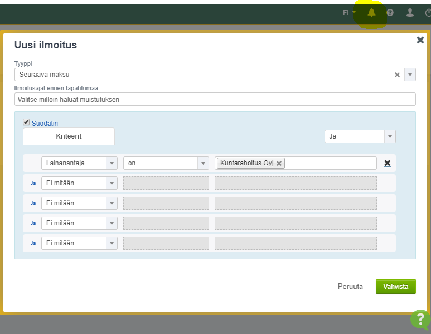This screenshot has height=334, width=431.
Task: Expand the 'on' operator dropdown
Action: [x=166, y=163]
